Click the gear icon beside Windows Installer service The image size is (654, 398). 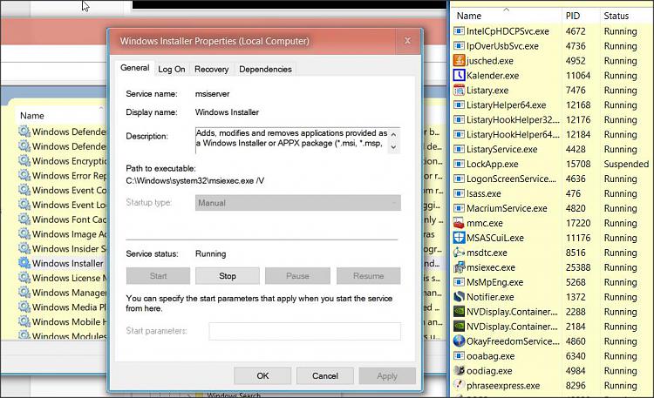pyautogui.click(x=24, y=263)
